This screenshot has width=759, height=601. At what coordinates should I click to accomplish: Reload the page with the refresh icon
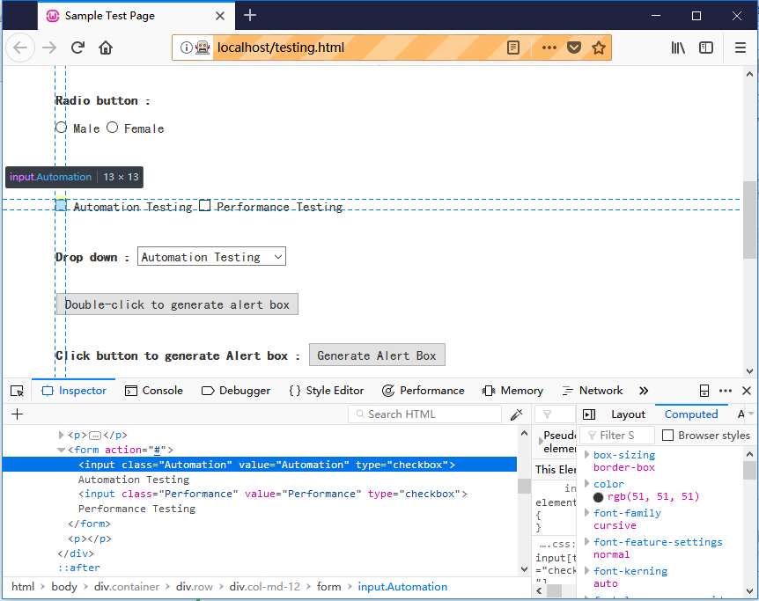click(77, 48)
